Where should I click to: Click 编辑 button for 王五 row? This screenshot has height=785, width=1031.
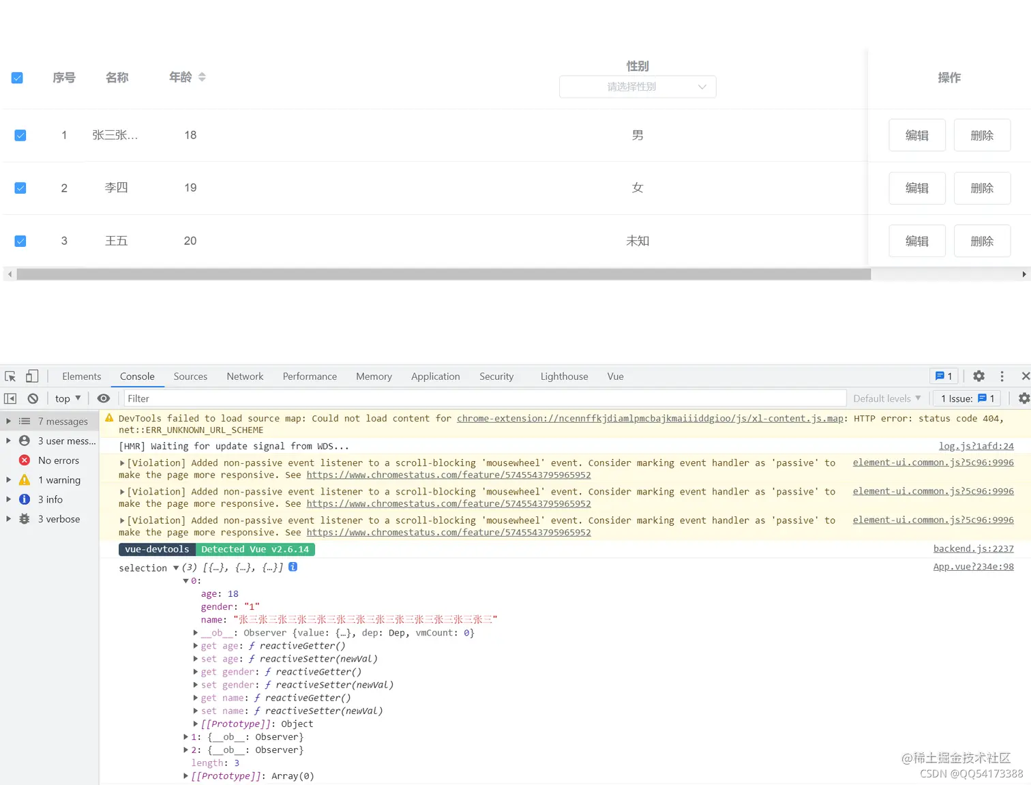tap(917, 241)
